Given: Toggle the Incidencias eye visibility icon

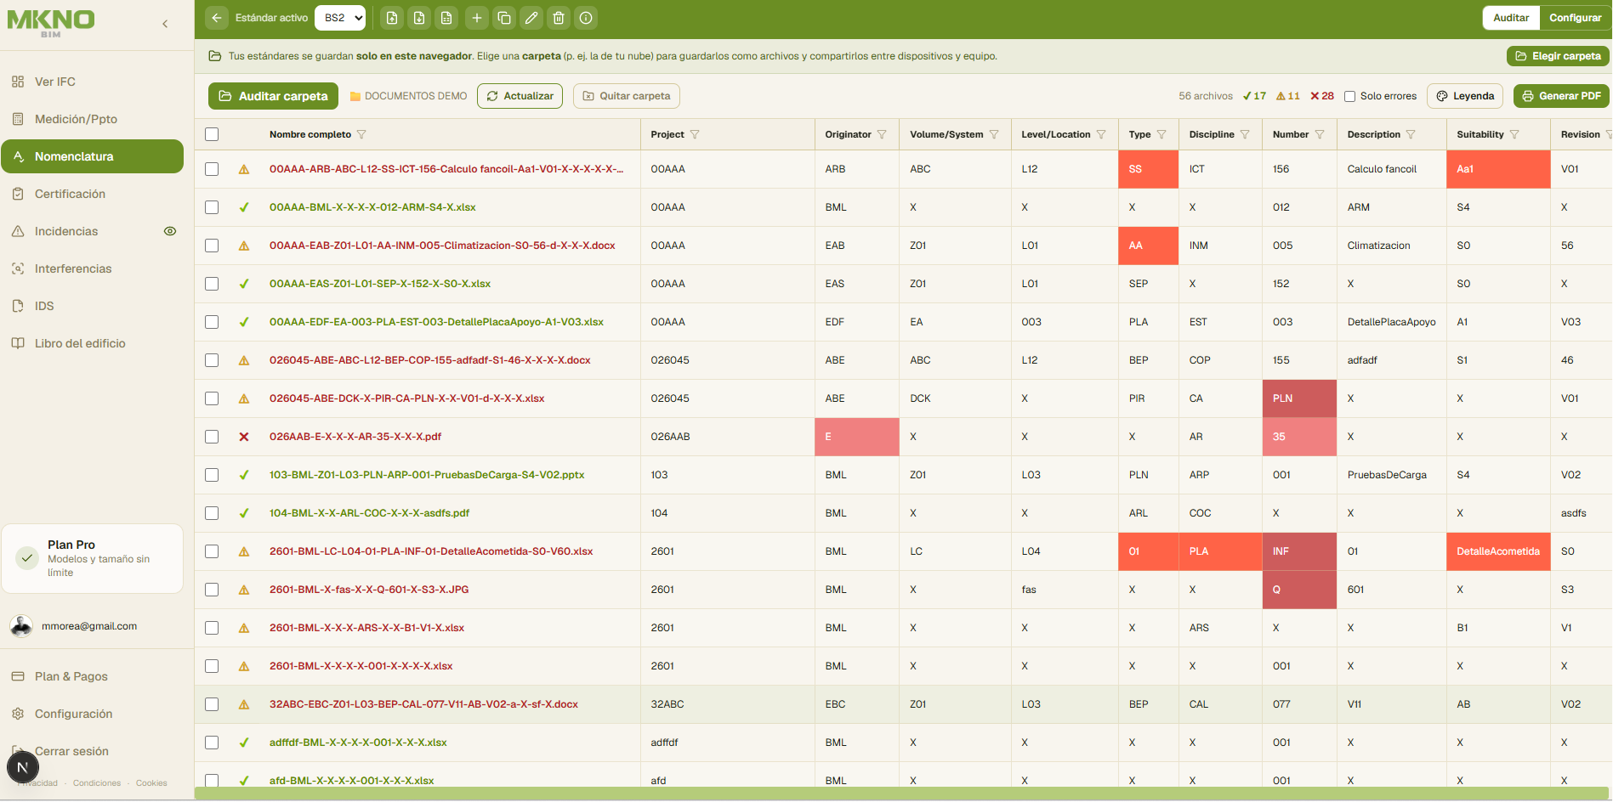Looking at the screenshot, I should point(170,231).
